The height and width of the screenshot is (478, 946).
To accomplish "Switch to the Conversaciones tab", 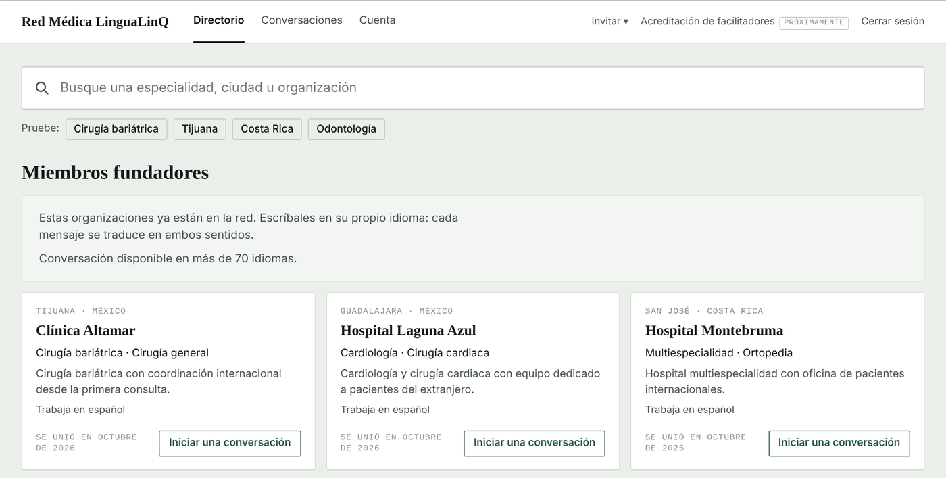I will pos(301,20).
